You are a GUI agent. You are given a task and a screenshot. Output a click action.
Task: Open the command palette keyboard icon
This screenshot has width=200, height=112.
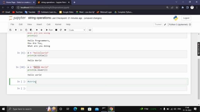[90, 30]
